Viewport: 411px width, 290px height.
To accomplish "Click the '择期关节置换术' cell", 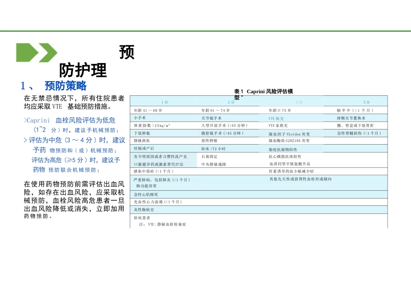I will [351, 118].
